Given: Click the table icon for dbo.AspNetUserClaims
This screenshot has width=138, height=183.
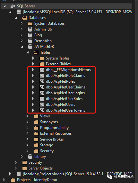Looking at the screenshot, I should (x=42, y=87).
